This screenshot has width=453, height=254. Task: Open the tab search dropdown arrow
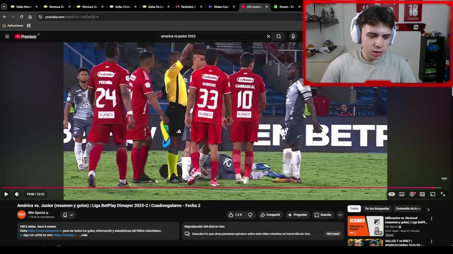point(4,7)
